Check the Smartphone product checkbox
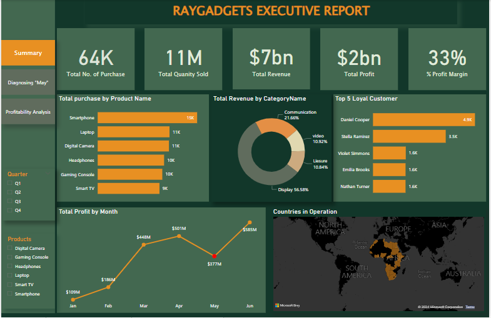 tap(9, 294)
